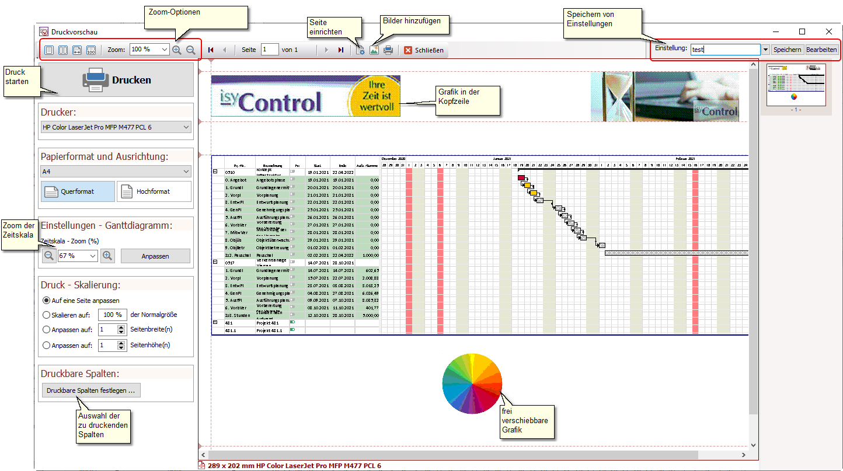Select 'Auf eine Seite anpassen' option
Screen dimensions: 843x471
47,301
